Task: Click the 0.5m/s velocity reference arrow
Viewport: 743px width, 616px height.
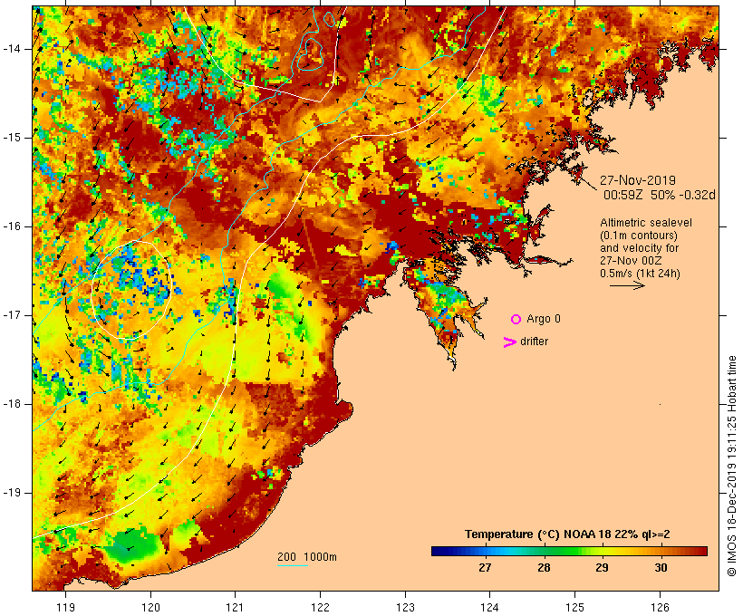Action: [x=627, y=285]
